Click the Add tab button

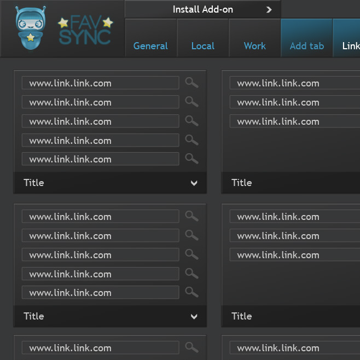click(x=306, y=46)
